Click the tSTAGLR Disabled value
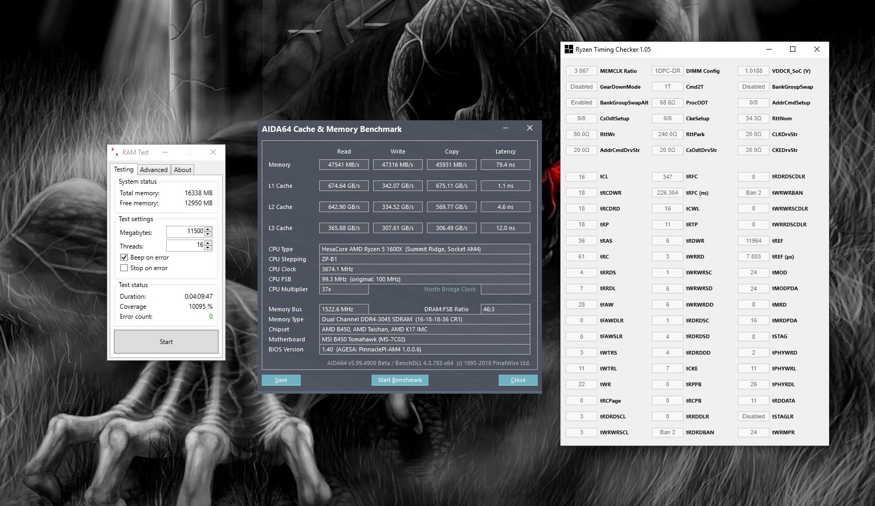The height and width of the screenshot is (506, 875). point(754,416)
